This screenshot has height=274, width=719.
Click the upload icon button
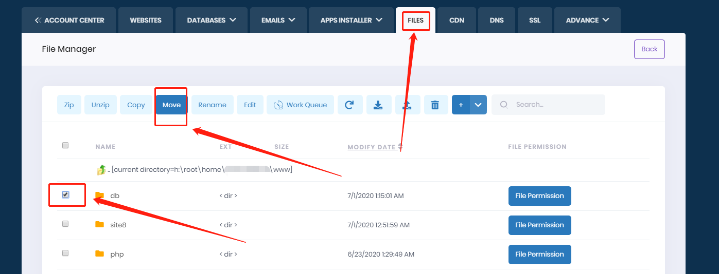click(407, 105)
